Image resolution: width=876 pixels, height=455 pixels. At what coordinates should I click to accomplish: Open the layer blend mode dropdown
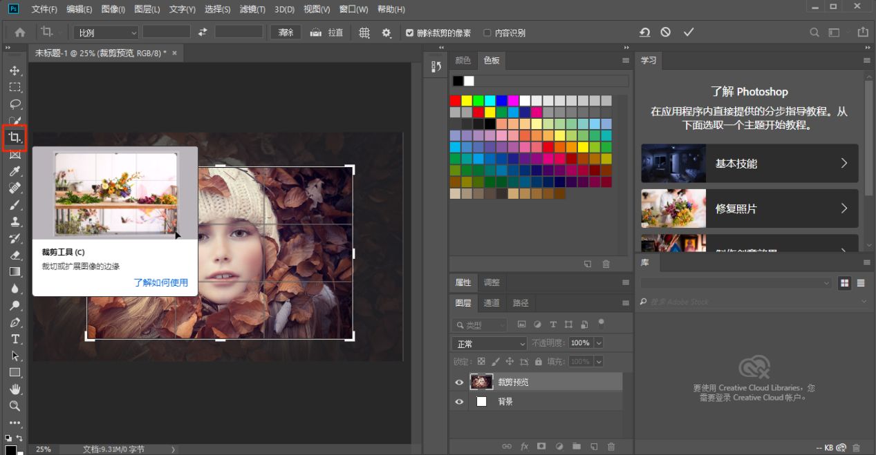click(x=490, y=343)
